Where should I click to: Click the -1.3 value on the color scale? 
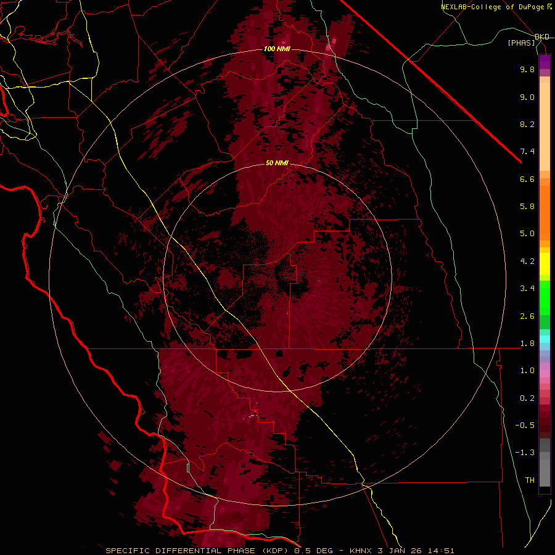[525, 453]
